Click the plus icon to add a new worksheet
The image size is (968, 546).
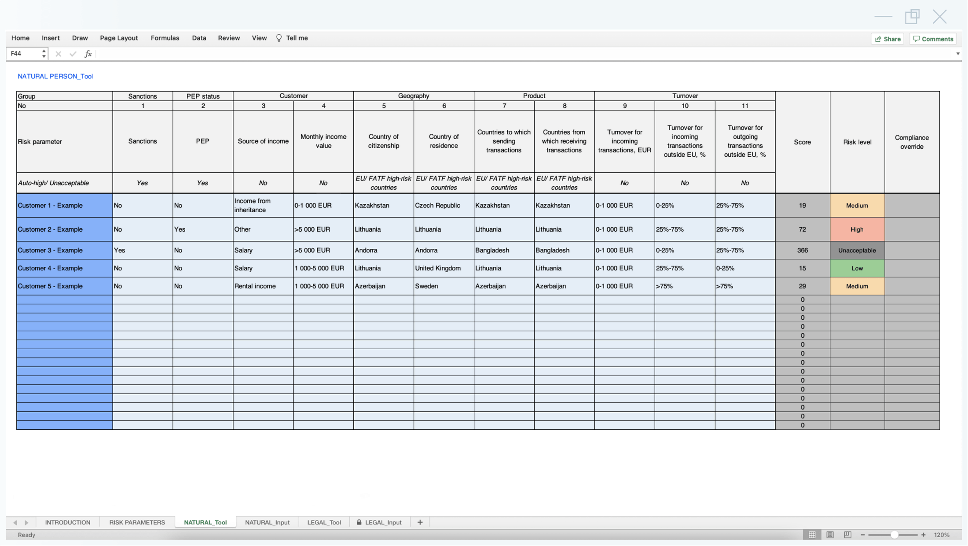pyautogui.click(x=420, y=522)
